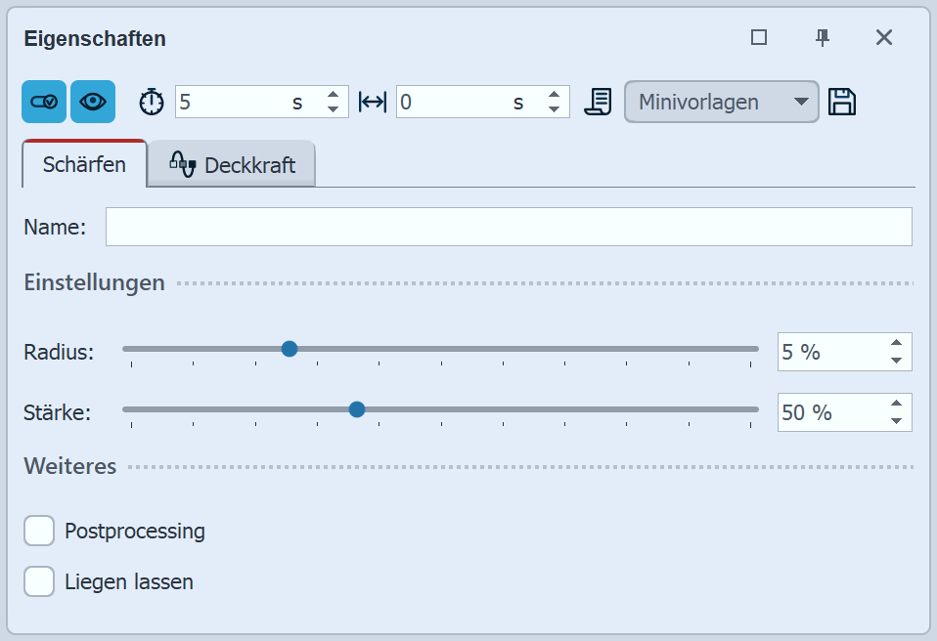
Task: Select the Schärfen tab
Action: [84, 165]
